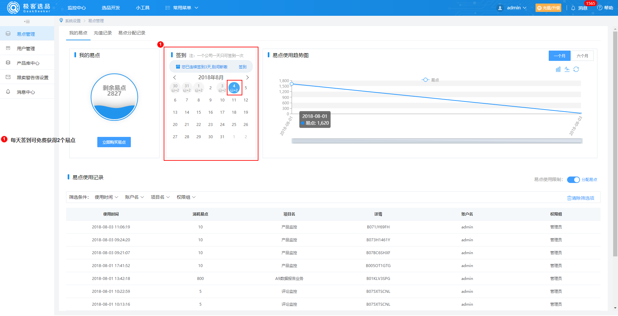Select the 六个月 range option
This screenshot has height=316, width=618.
tap(582, 56)
